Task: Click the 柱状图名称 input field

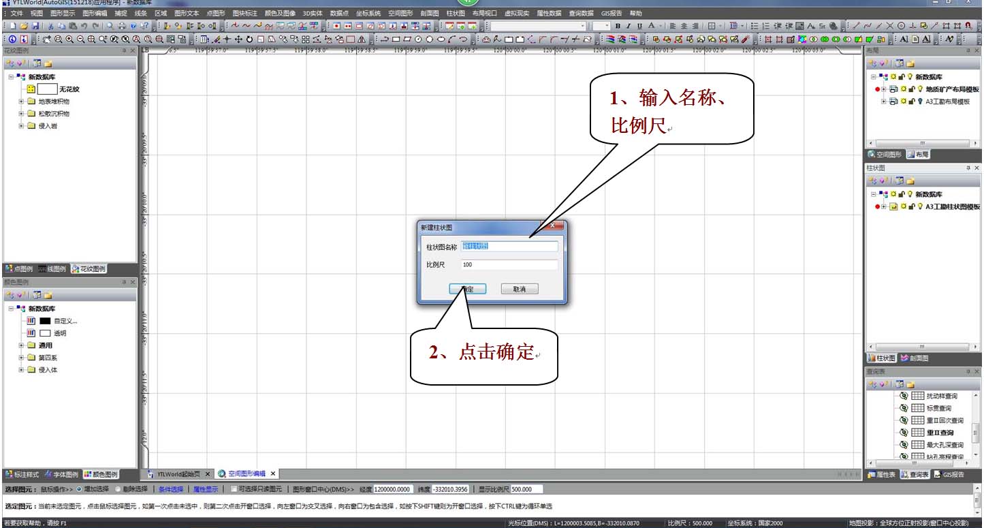Action: pyautogui.click(x=509, y=246)
